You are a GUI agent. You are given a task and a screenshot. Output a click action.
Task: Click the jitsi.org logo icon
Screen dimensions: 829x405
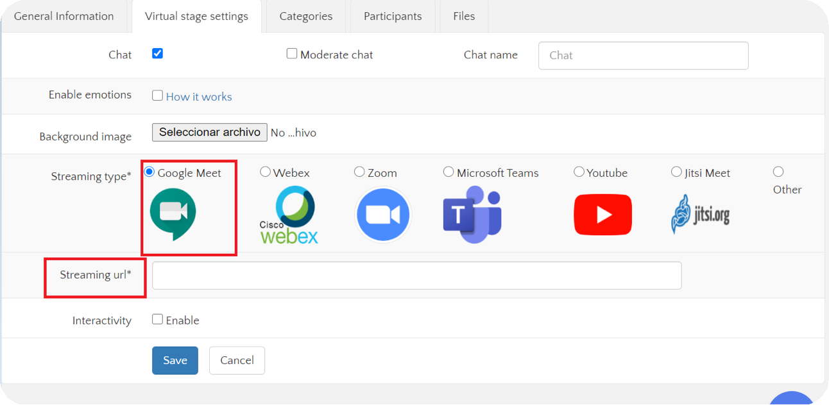pyautogui.click(x=700, y=215)
